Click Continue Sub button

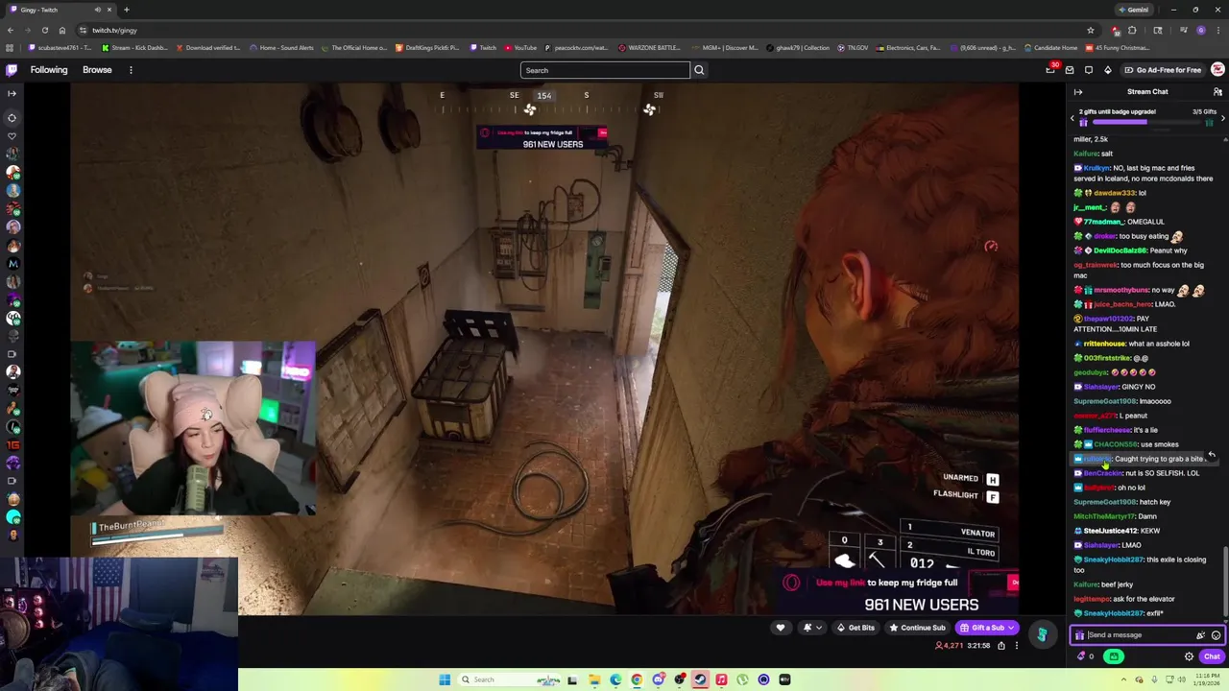click(x=917, y=628)
